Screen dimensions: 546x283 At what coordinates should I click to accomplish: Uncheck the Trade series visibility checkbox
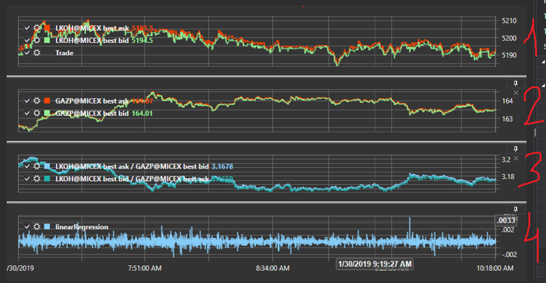27,52
